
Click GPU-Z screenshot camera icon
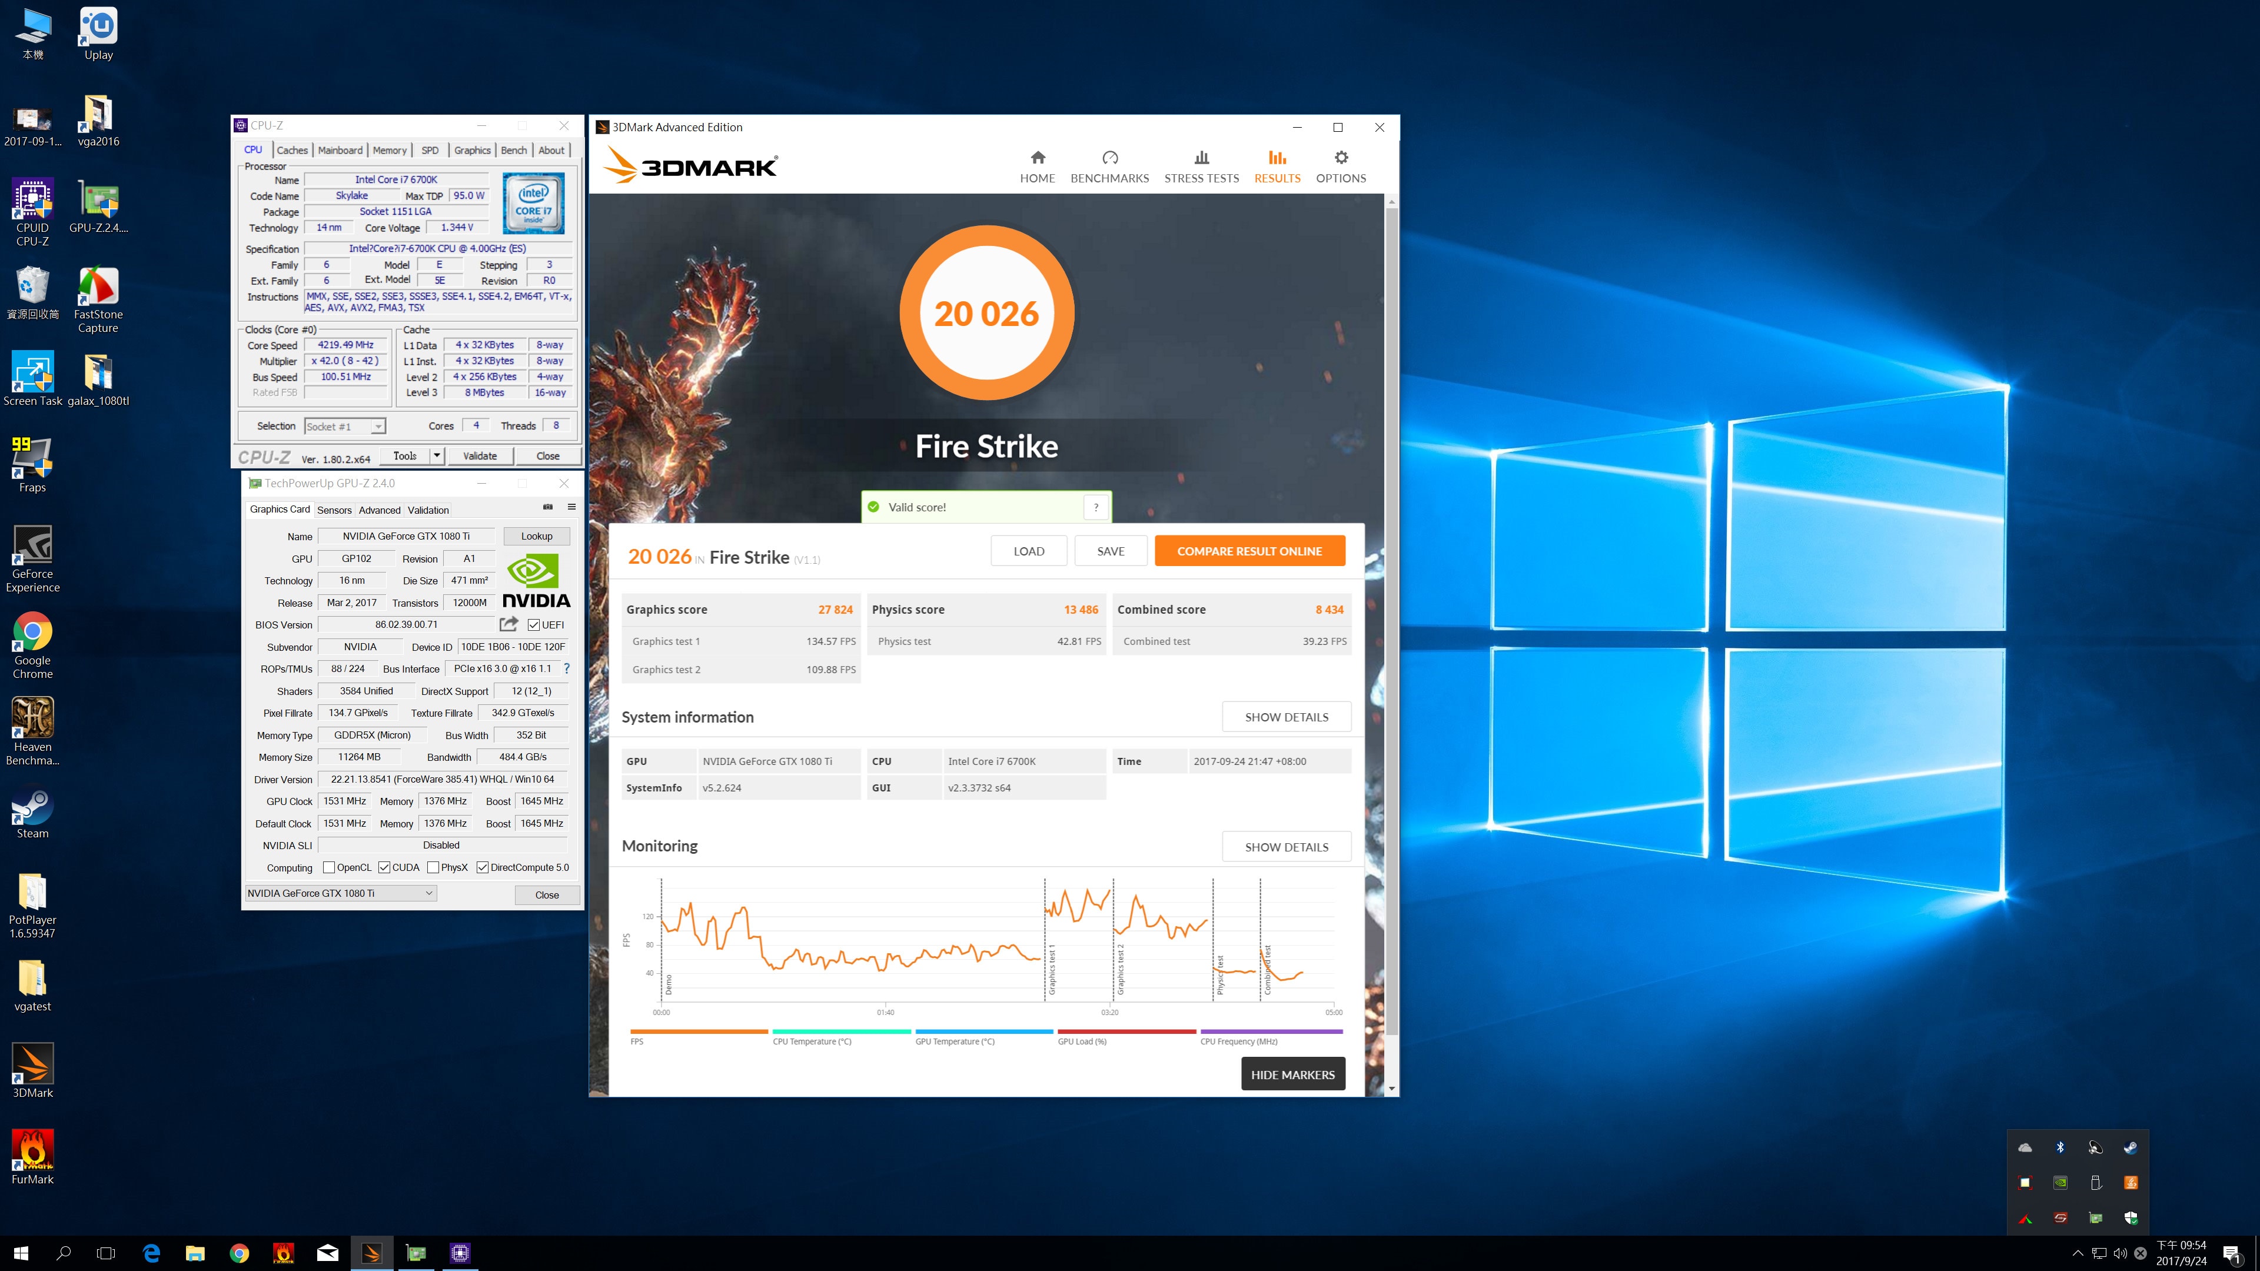547,507
